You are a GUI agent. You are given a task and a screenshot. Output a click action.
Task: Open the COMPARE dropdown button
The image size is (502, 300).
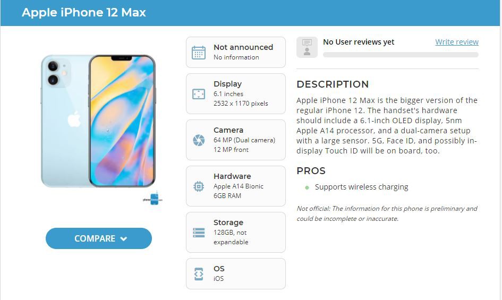(99, 238)
